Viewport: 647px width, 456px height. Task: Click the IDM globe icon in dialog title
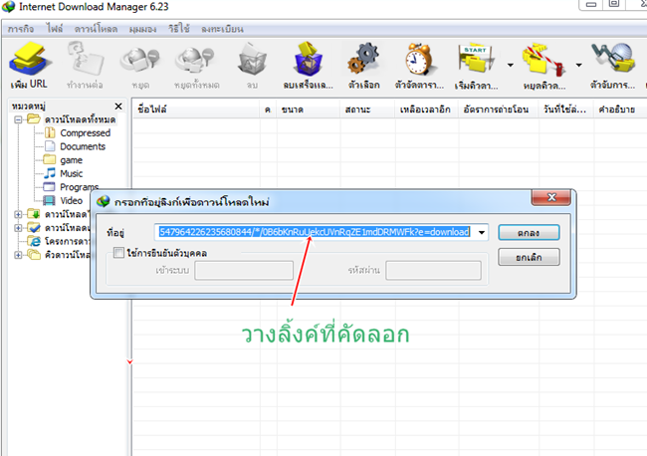(x=104, y=201)
